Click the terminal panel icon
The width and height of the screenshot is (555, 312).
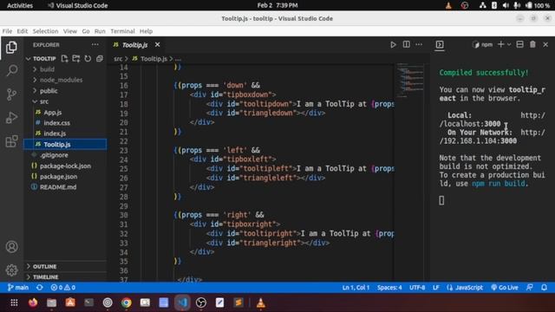[x=440, y=44]
